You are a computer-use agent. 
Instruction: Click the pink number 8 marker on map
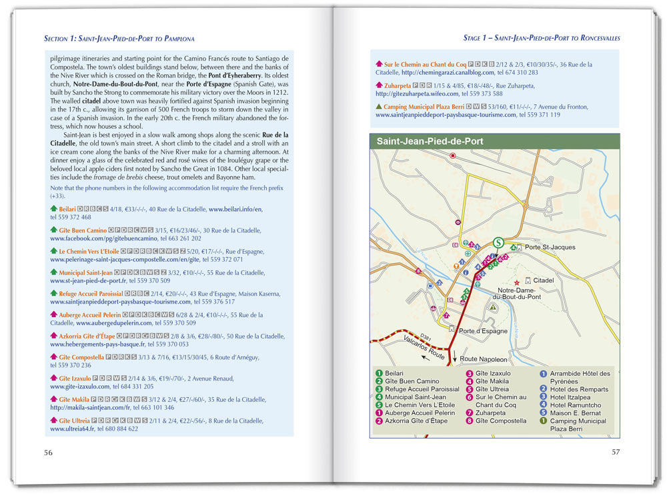tap(418, 271)
